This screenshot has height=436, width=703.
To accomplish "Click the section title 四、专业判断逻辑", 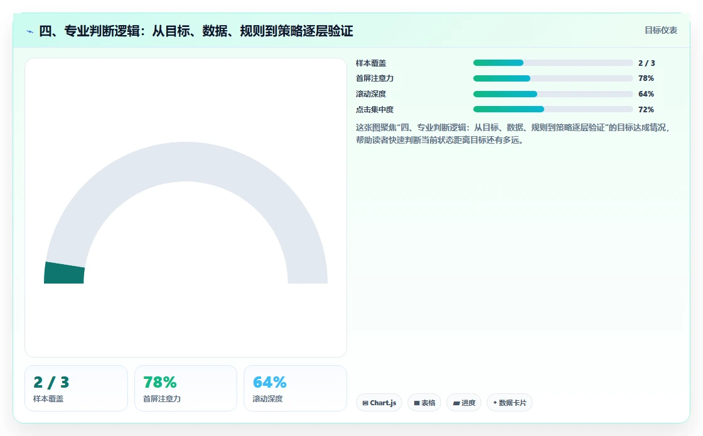I will coord(196,31).
